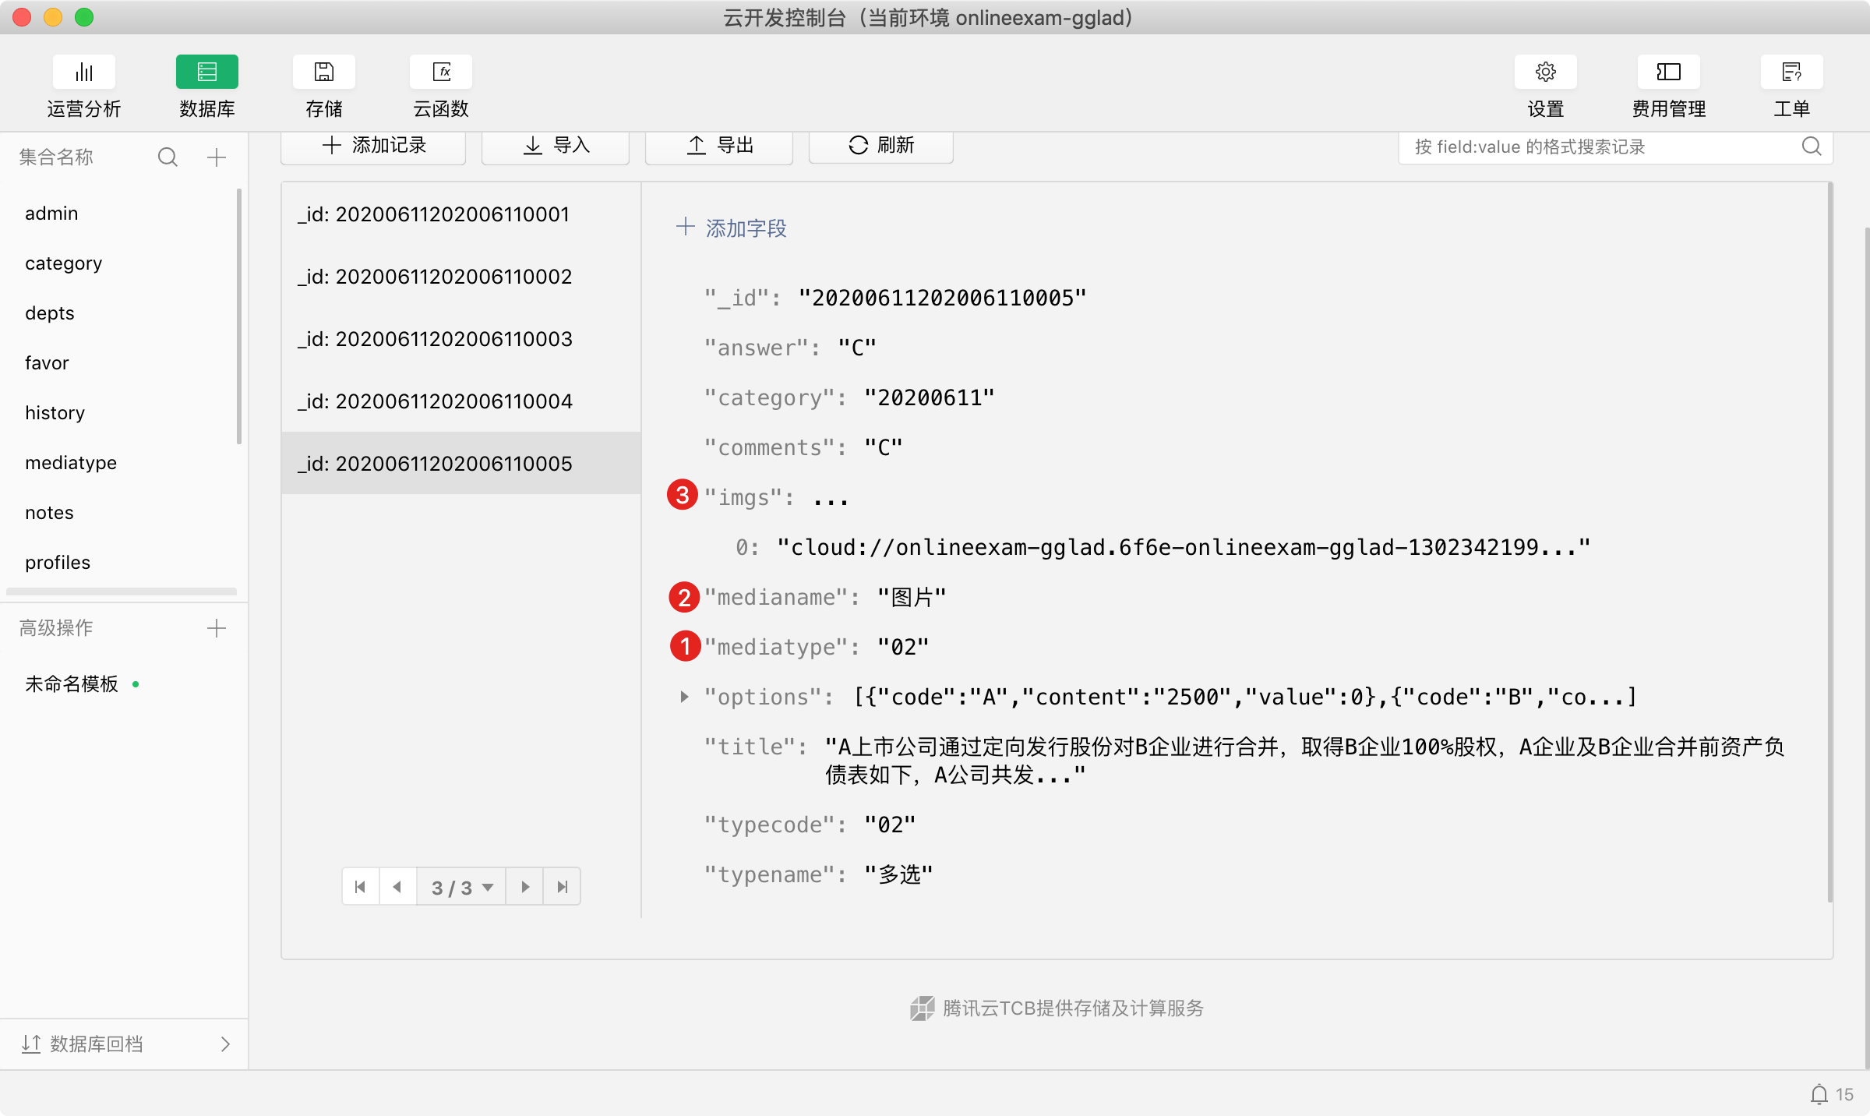Open the 3/3 page selector dropdown

(x=461, y=887)
